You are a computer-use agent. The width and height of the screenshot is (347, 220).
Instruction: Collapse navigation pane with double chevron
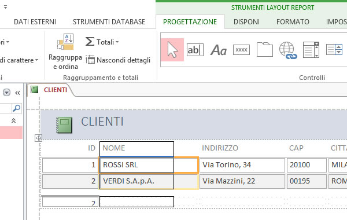click(17, 93)
